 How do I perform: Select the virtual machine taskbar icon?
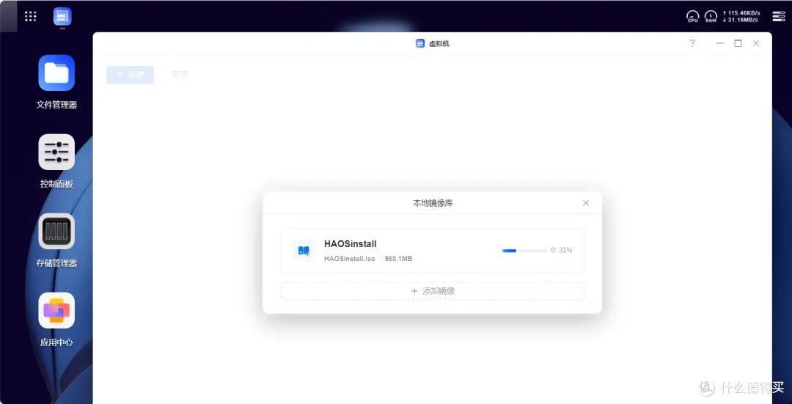(x=62, y=17)
